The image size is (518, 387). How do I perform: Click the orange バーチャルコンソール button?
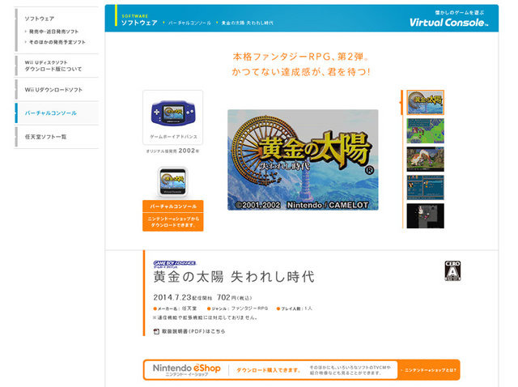tap(173, 206)
